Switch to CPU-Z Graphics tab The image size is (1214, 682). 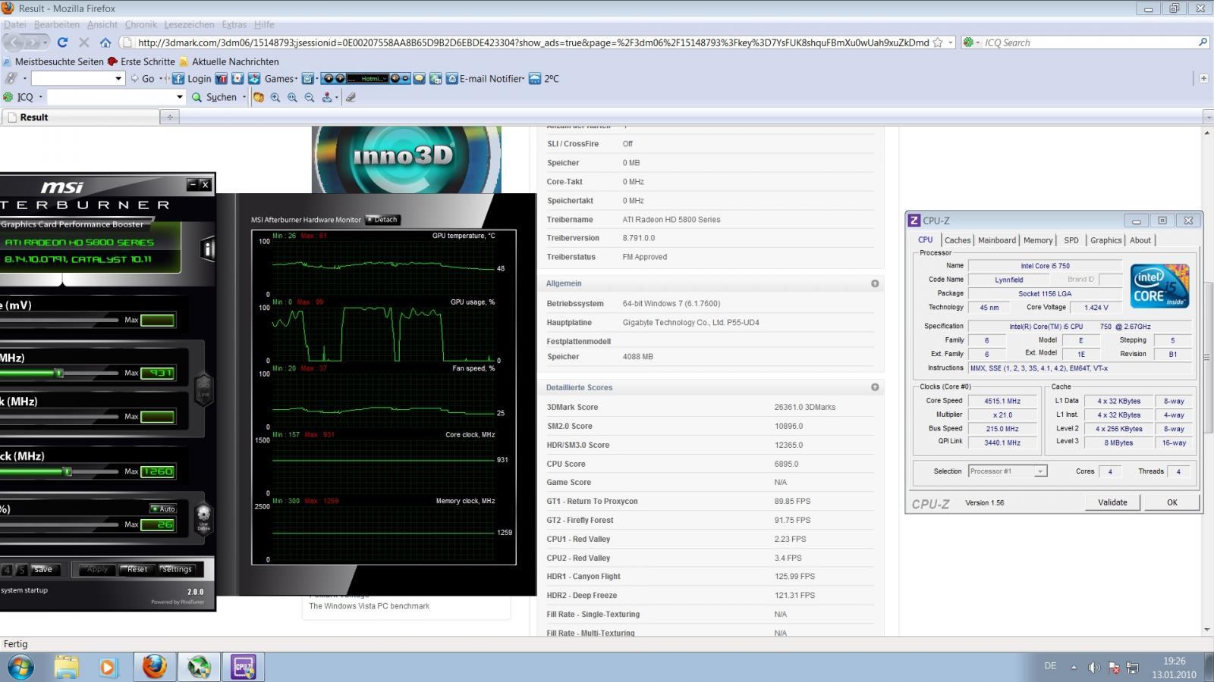click(x=1105, y=240)
